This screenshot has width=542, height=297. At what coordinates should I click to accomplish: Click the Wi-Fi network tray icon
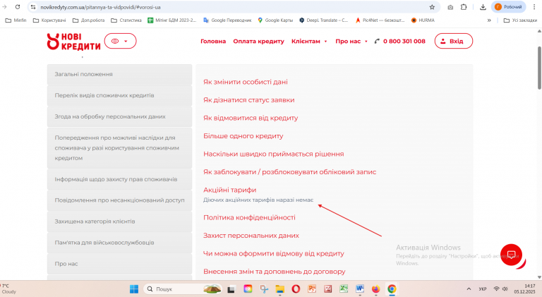click(x=496, y=289)
